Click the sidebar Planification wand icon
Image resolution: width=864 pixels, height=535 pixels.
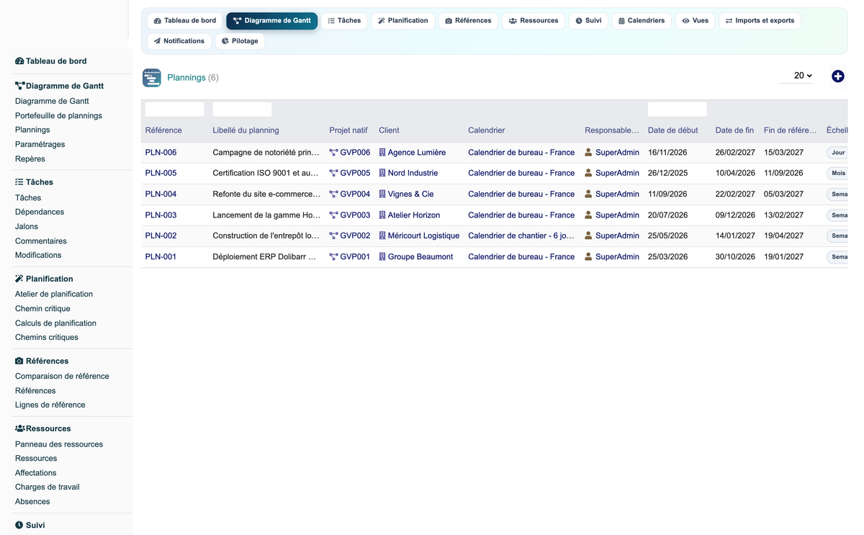tap(19, 279)
